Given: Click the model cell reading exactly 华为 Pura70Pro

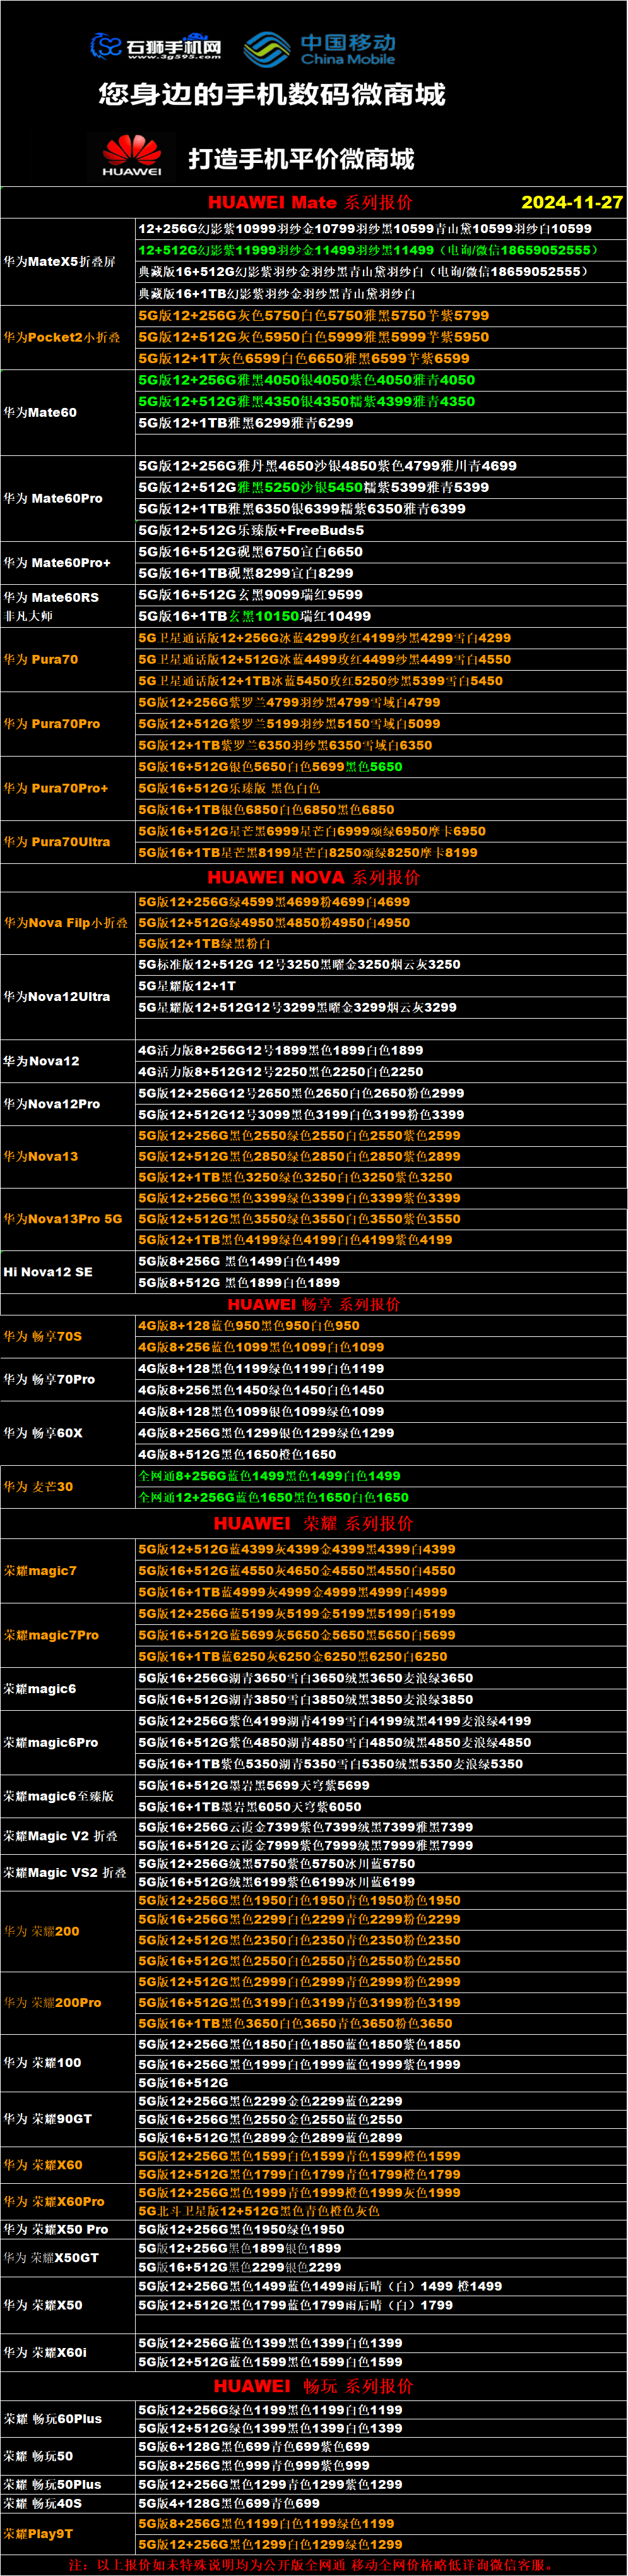Looking at the screenshot, I should [68, 723].
